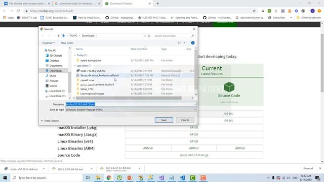
Task: Select node-v10.16.0-x64.msi in file list
Action: 93,71
